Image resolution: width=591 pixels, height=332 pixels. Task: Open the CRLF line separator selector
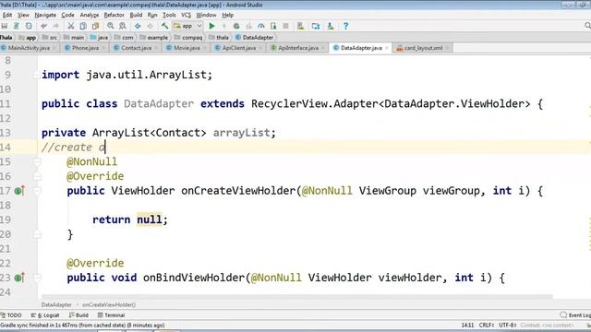pos(487,325)
